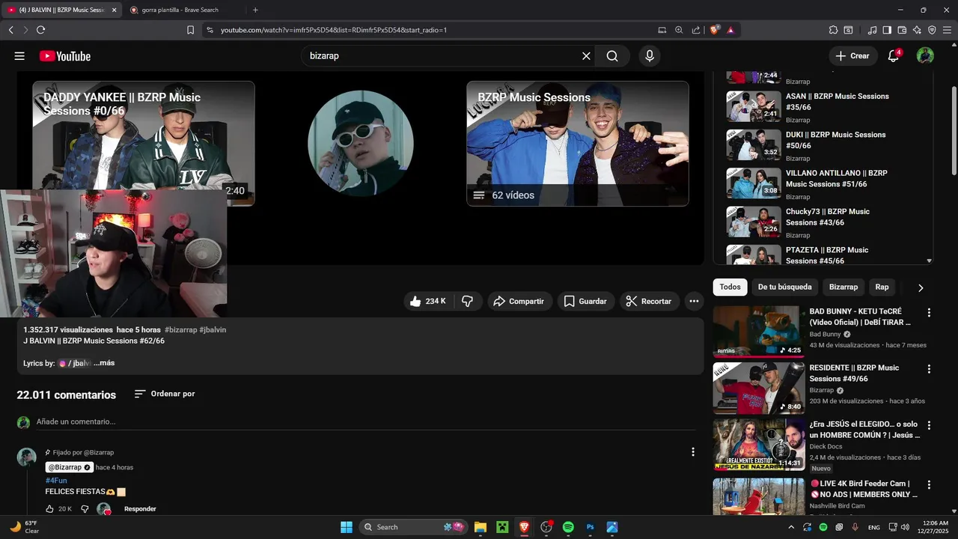Viewport: 958px width, 539px height.
Task: Open Brave Wallet icon
Action: coord(902,30)
